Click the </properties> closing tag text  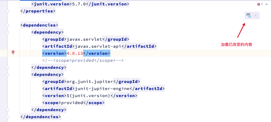38,11
